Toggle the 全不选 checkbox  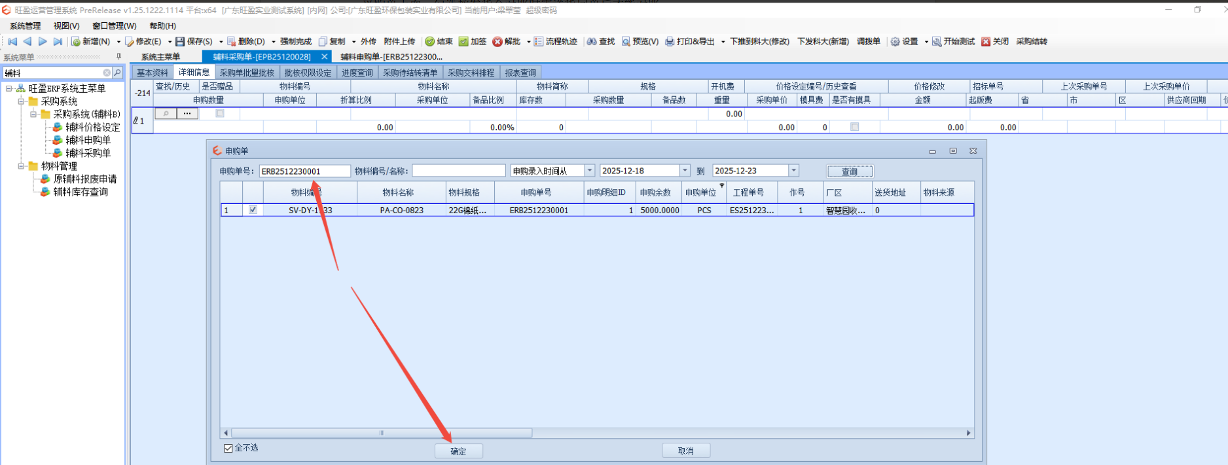(228, 448)
